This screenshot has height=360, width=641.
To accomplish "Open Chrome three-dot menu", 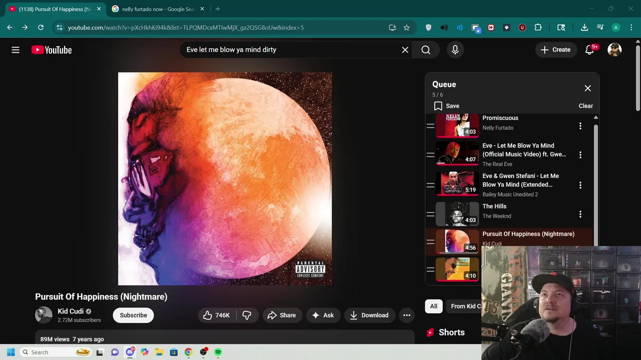I will tap(631, 27).
